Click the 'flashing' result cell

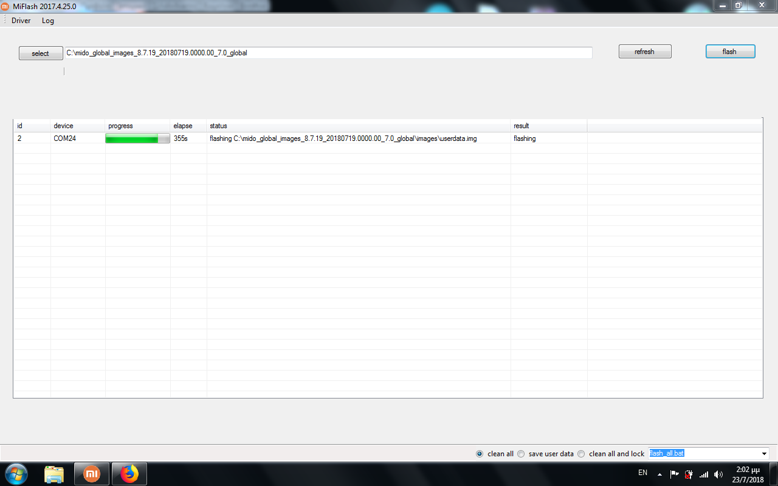pos(549,139)
